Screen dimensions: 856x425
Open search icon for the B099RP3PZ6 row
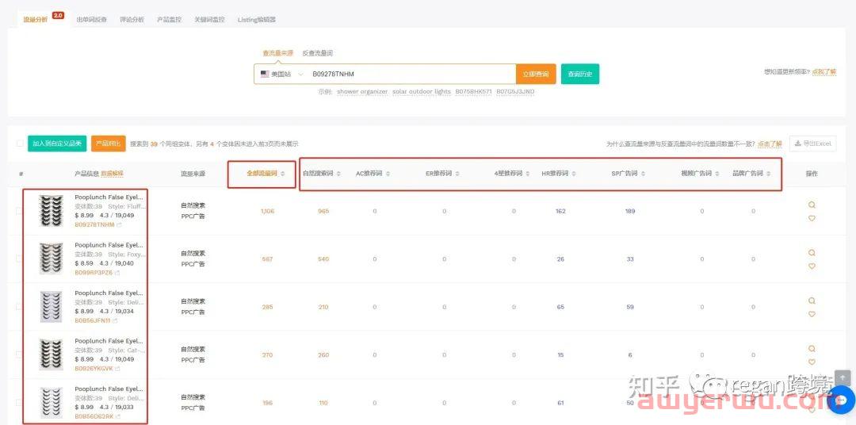pos(812,253)
